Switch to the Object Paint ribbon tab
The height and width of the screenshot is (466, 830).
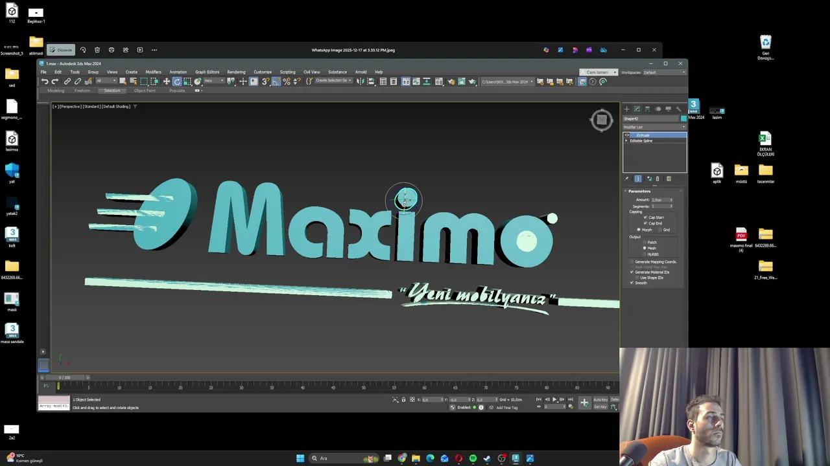(x=145, y=91)
